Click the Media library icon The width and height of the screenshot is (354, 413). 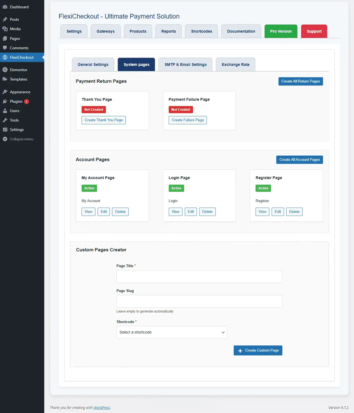pyautogui.click(x=5, y=29)
